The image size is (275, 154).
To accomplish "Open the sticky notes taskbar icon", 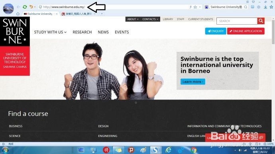I will coord(118,150).
